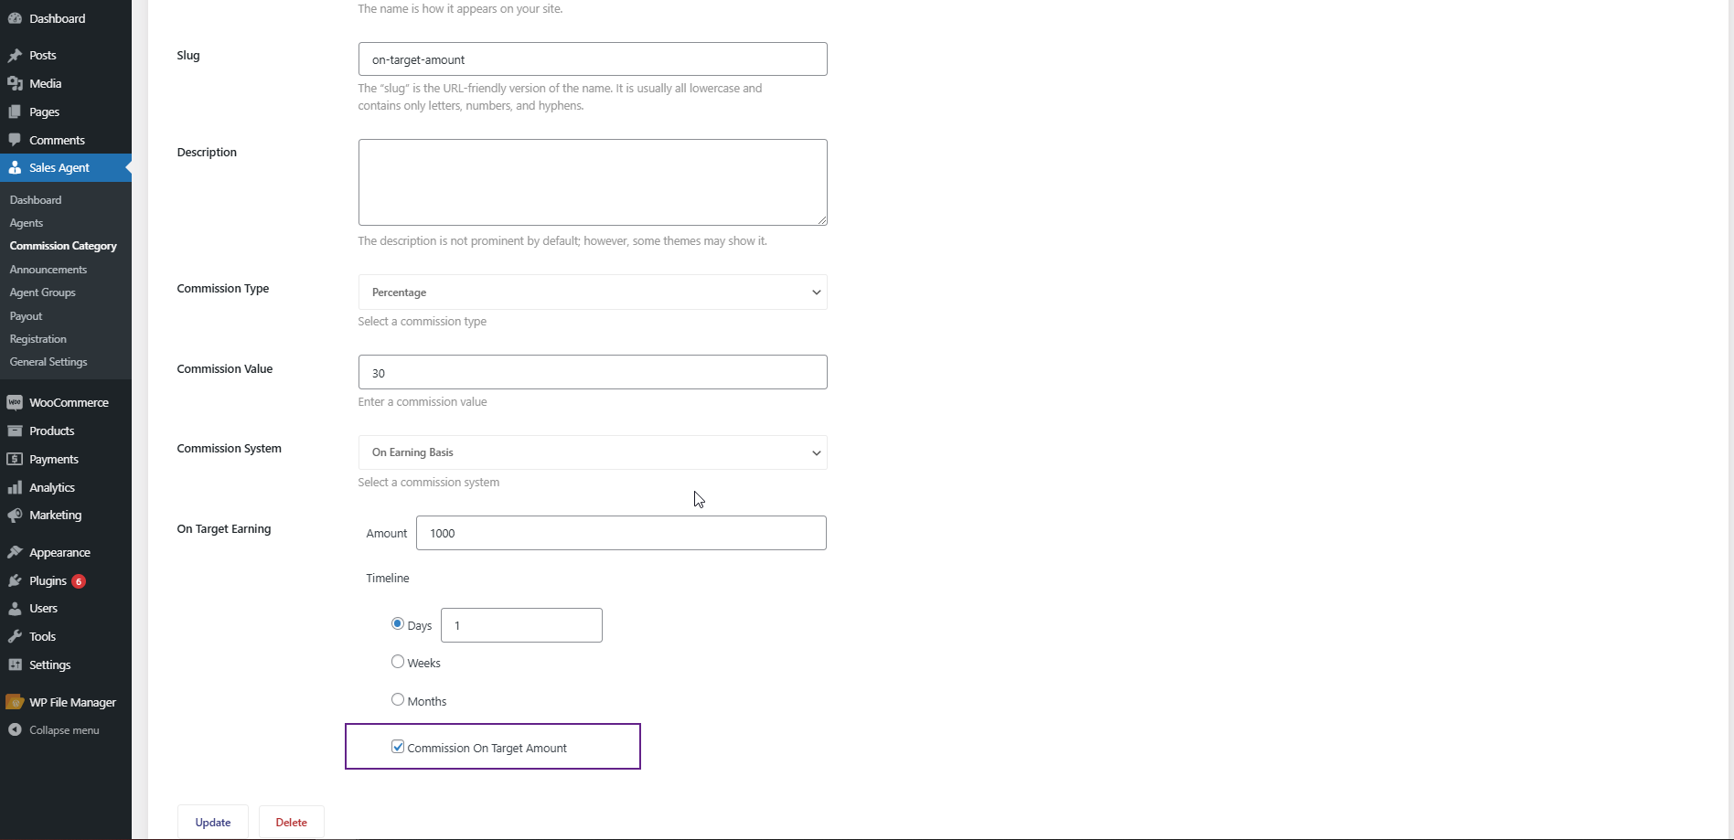This screenshot has width=1734, height=840.
Task: Click the Collapse menu arrow icon
Action: point(15,730)
